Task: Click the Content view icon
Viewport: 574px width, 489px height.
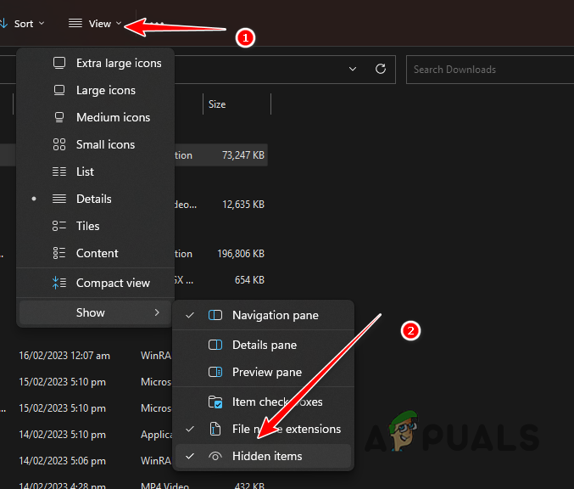Action: click(x=59, y=253)
